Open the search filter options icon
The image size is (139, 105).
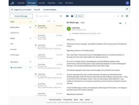[61, 16]
